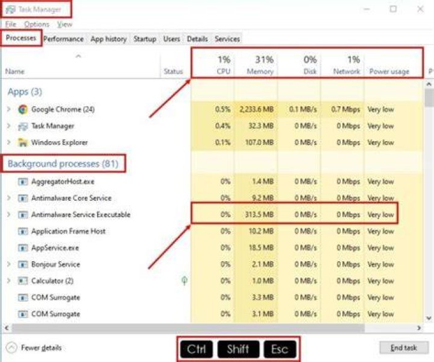Screen dimensions: 434x362
Task: Sort by the Status column header
Action: point(173,72)
